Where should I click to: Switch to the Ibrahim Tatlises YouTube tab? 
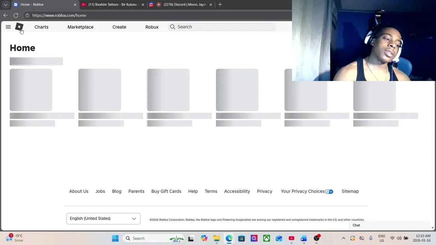pyautogui.click(x=112, y=5)
